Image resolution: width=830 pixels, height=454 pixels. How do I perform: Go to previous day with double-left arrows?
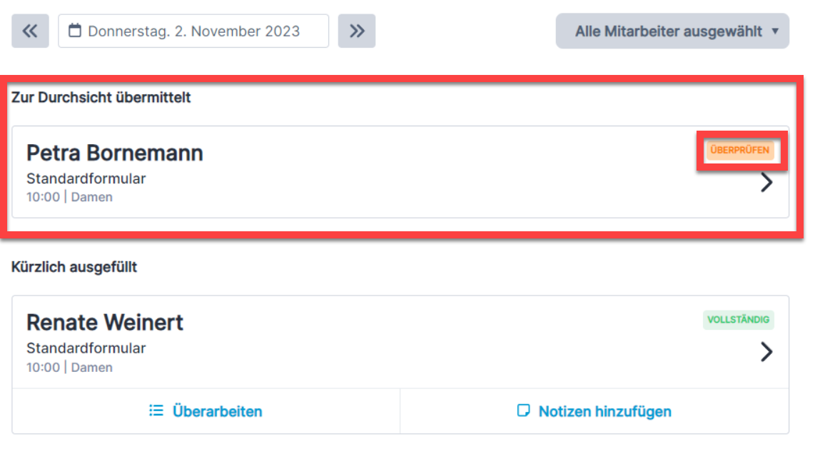pyautogui.click(x=30, y=31)
